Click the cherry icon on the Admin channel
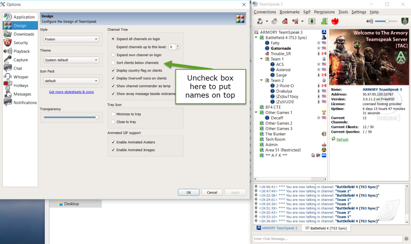 tap(324, 145)
